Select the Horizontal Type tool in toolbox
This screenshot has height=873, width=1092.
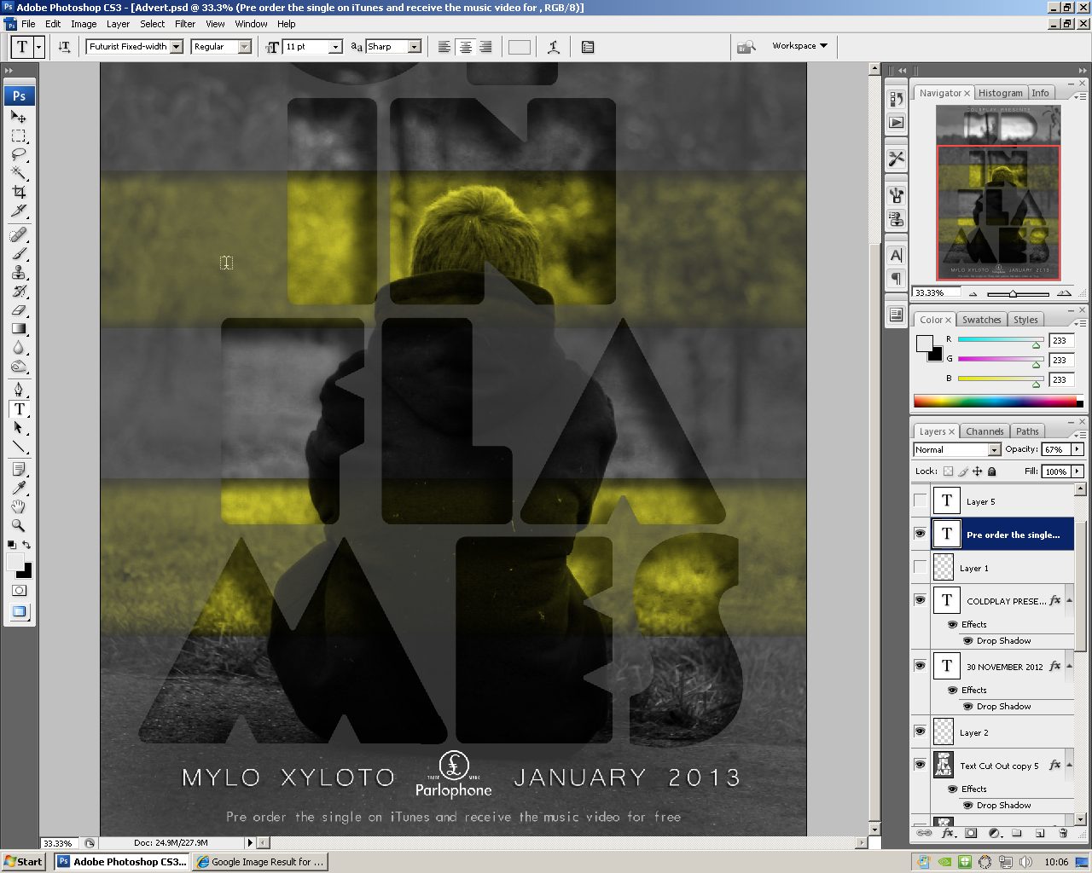point(19,409)
